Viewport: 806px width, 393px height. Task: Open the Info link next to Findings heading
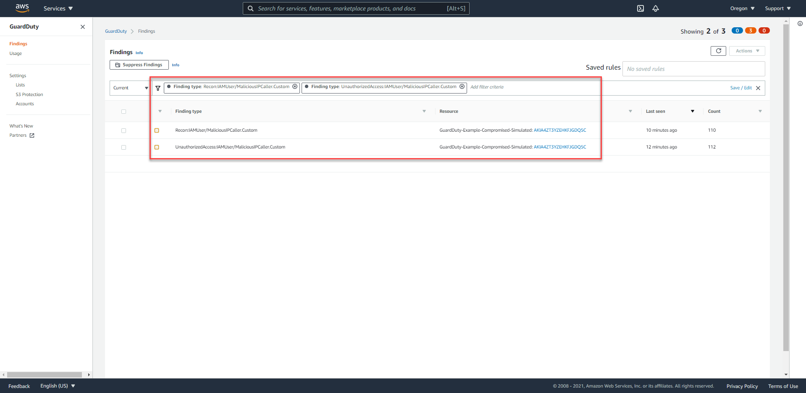139,53
